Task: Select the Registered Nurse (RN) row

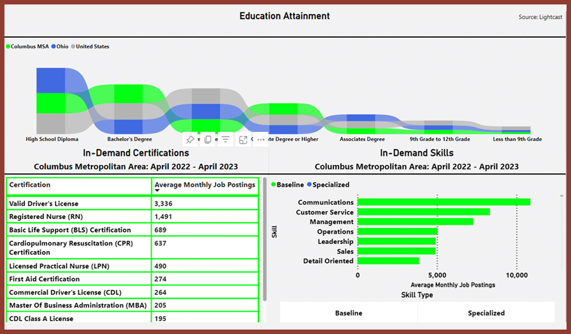Action: tap(132, 217)
